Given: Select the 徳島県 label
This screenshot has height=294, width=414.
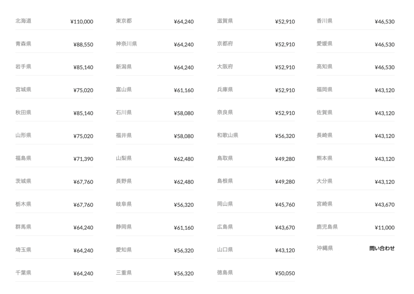Looking at the screenshot, I should [225, 273].
